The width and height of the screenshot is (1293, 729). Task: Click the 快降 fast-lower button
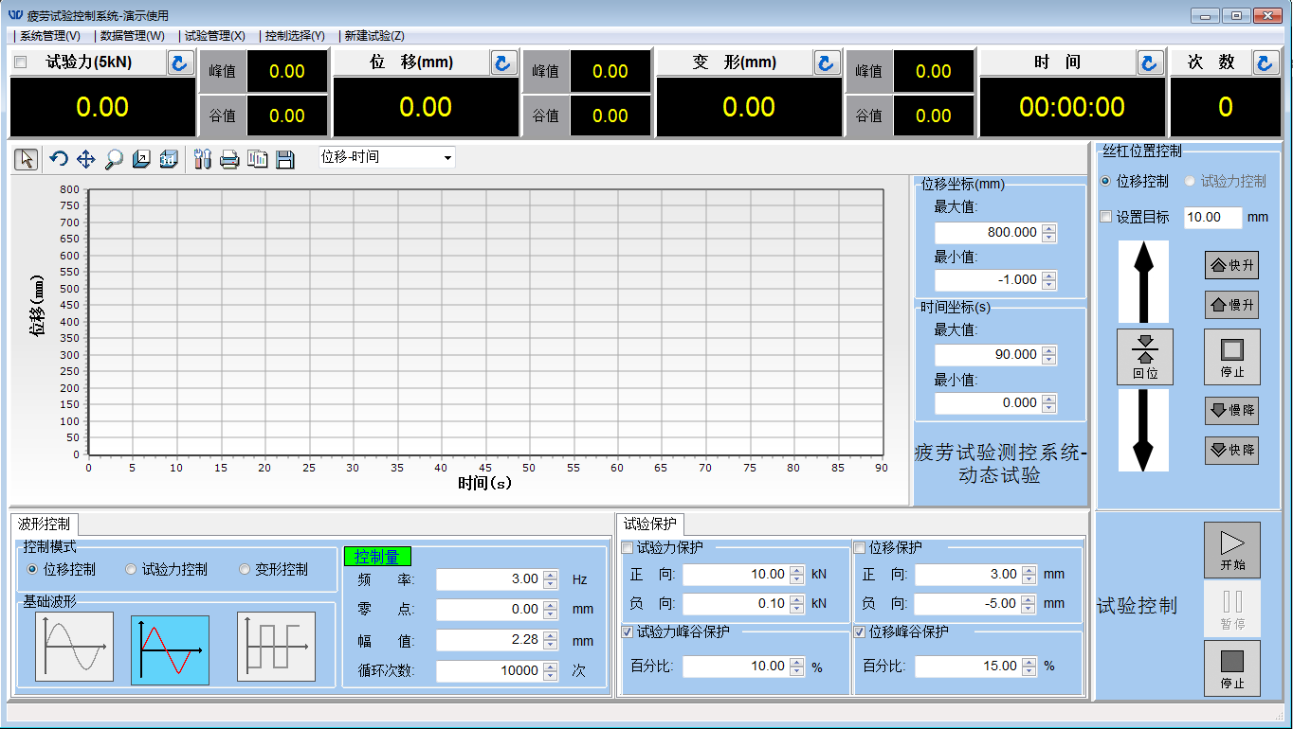coord(1231,450)
